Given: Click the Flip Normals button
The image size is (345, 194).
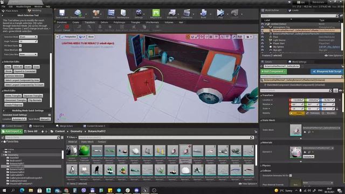Looking at the screenshot, I should tap(34, 100).
